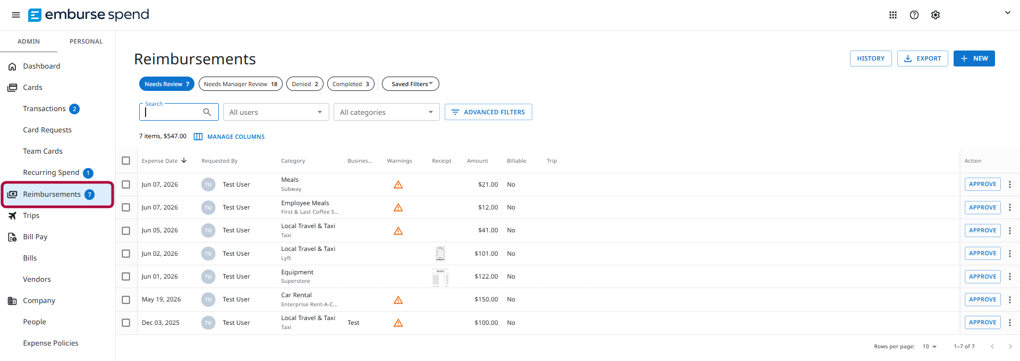The height and width of the screenshot is (361, 1020).
Task: Open more options for the $150.00 row
Action: (x=1010, y=300)
